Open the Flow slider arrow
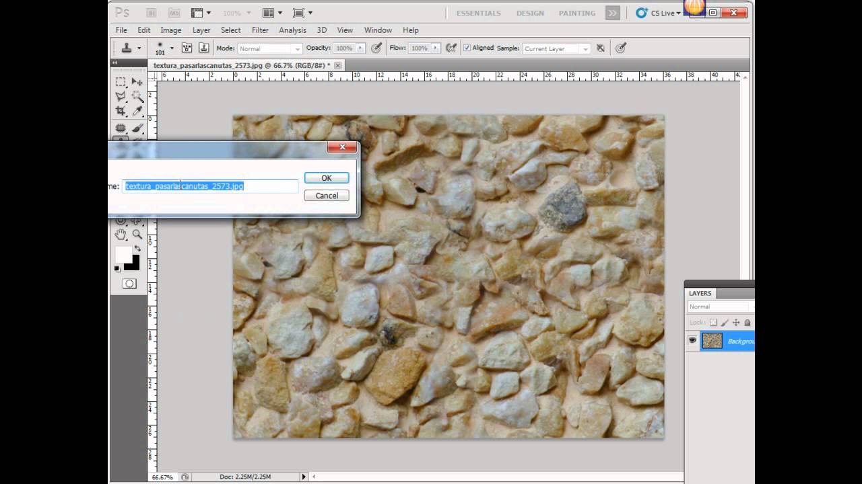 pyautogui.click(x=436, y=48)
